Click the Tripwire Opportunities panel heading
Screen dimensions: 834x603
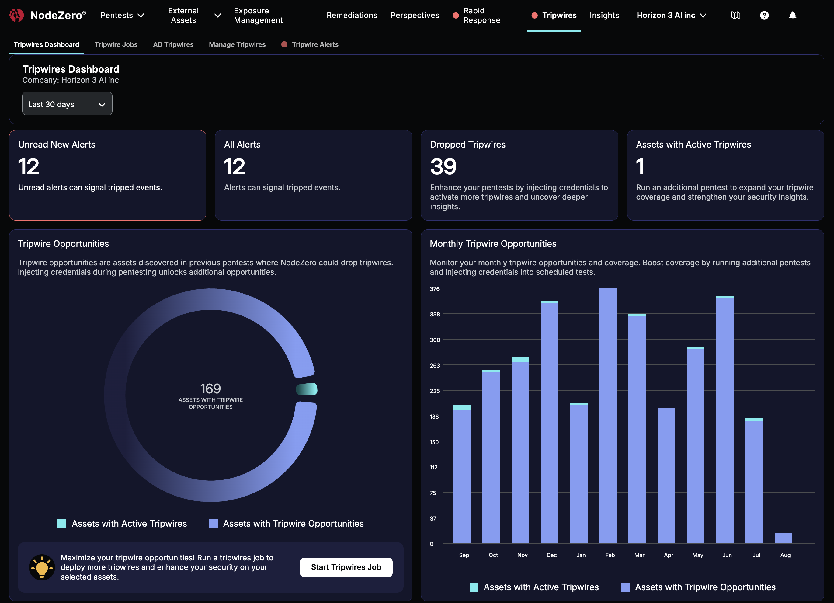(63, 244)
